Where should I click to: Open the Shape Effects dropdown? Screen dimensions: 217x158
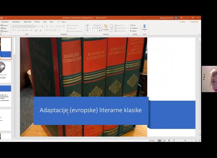point(120,31)
